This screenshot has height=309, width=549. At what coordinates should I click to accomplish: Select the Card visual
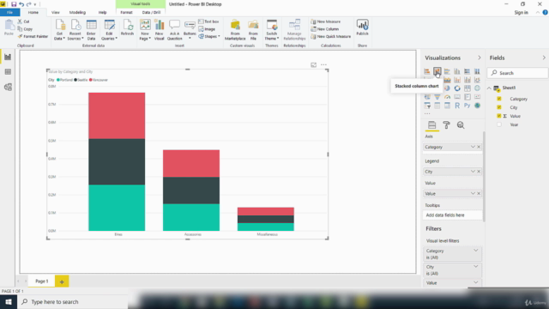pyautogui.click(x=457, y=97)
